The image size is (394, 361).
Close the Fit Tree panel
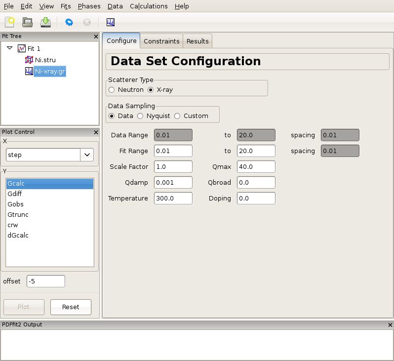pos(96,37)
